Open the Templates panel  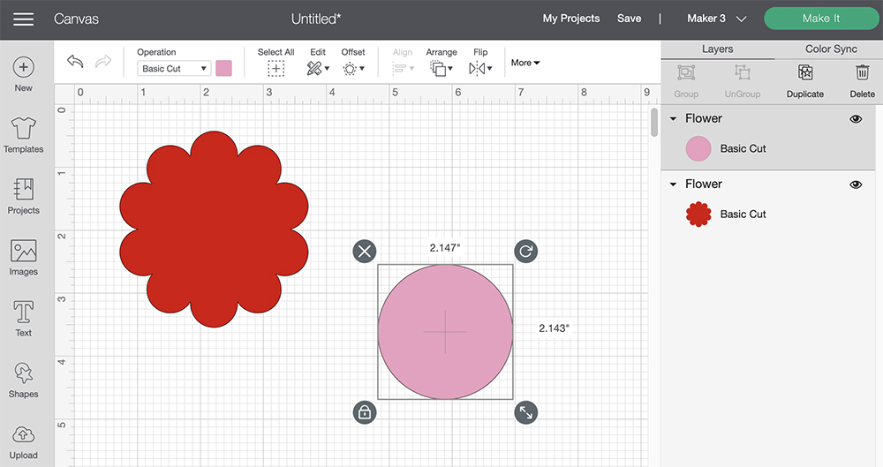pos(23,135)
